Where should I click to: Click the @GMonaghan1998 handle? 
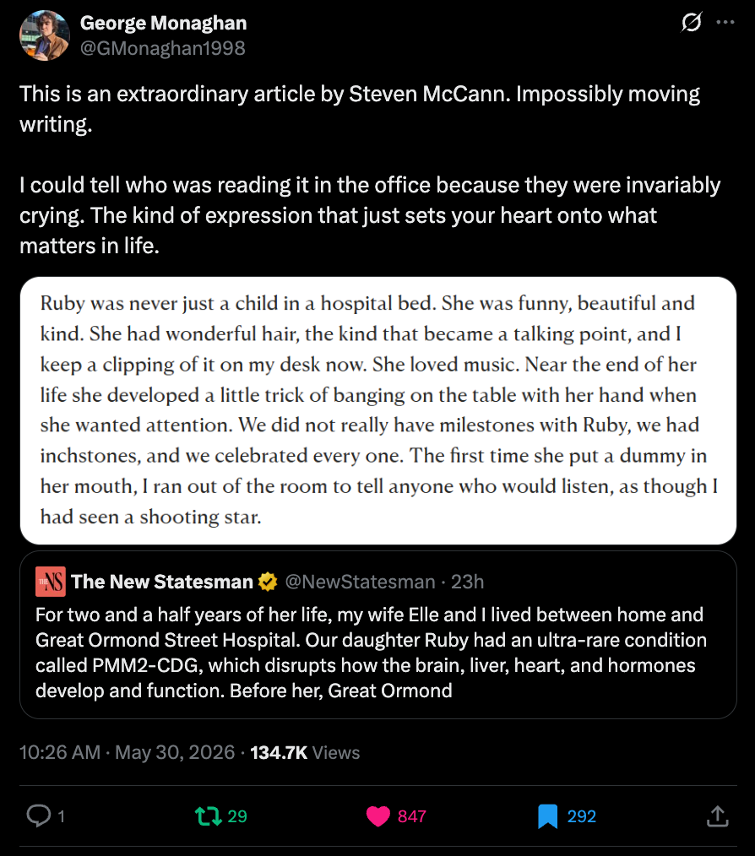coord(163,48)
